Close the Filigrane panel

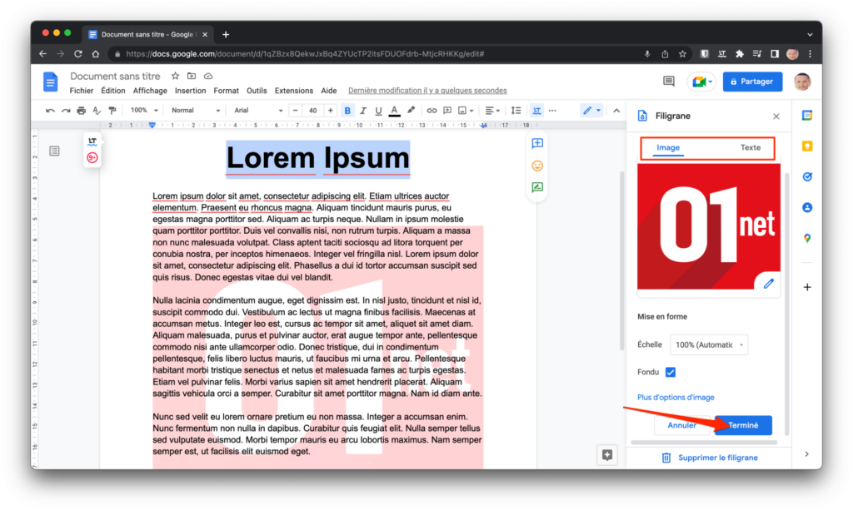point(776,116)
